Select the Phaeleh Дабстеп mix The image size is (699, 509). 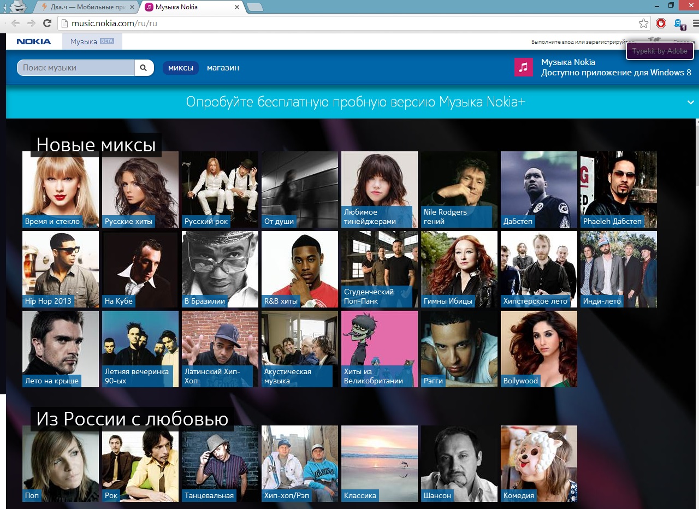(619, 190)
